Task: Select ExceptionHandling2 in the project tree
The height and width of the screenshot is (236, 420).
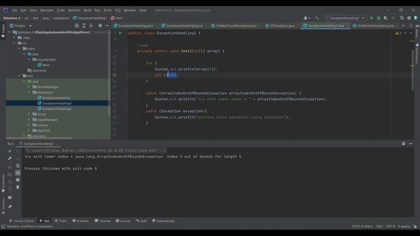Action: tap(57, 109)
